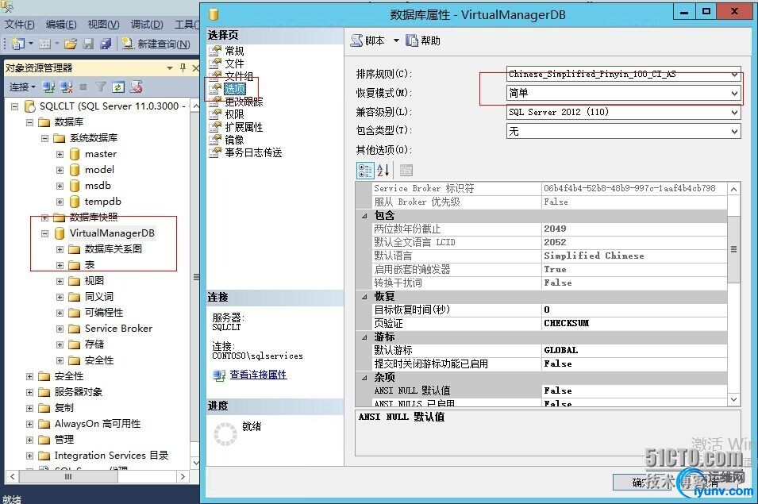
Task: Open 恢复模式 recovery model dropdown
Action: pos(734,93)
